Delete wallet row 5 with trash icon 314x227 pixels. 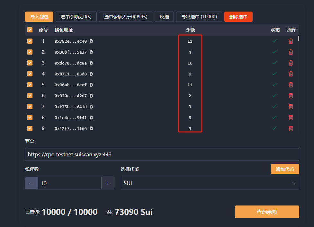click(x=291, y=85)
